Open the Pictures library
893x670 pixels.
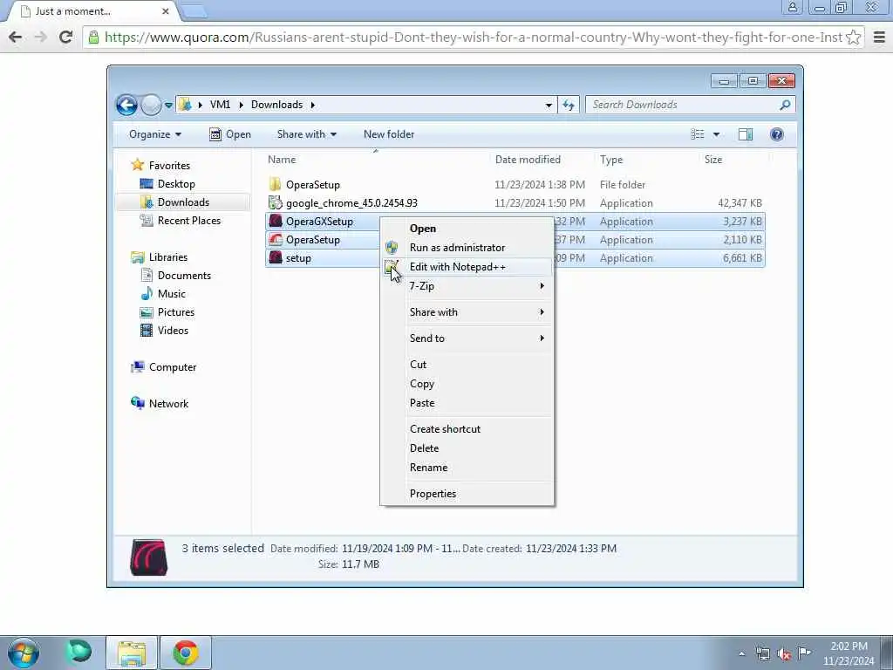click(x=176, y=312)
